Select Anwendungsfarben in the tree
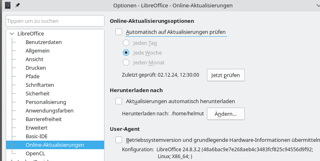The width and height of the screenshot is (320, 161). click(x=49, y=111)
